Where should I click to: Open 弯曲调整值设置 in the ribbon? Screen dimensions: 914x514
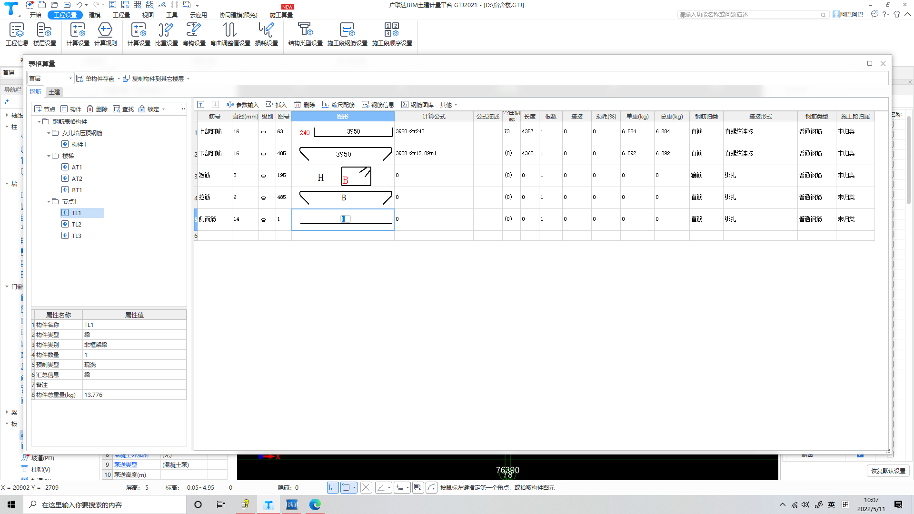click(230, 34)
